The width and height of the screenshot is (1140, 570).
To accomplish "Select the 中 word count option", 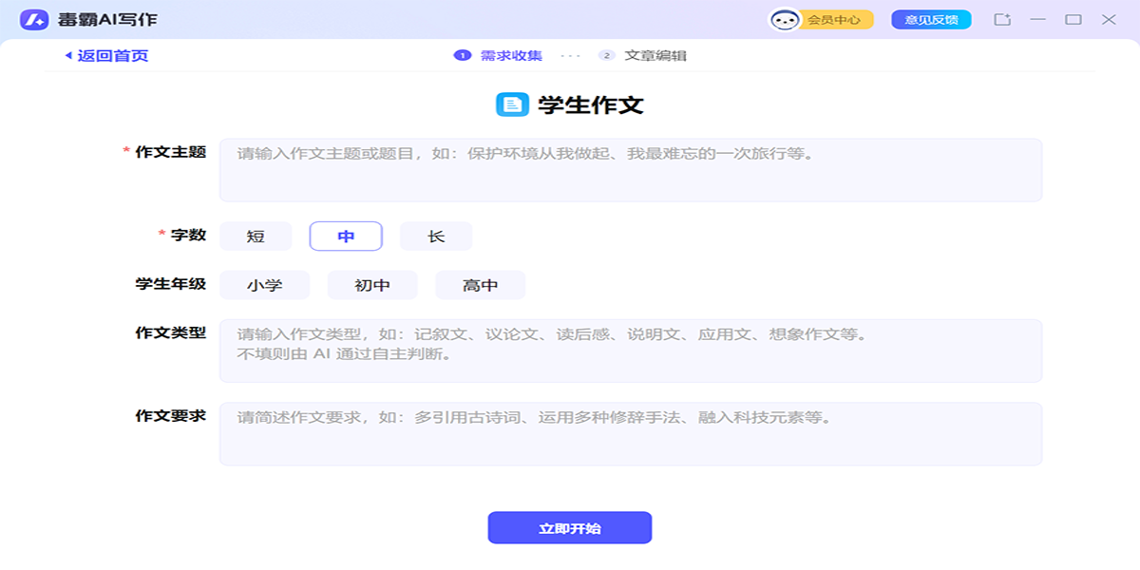I will [346, 237].
